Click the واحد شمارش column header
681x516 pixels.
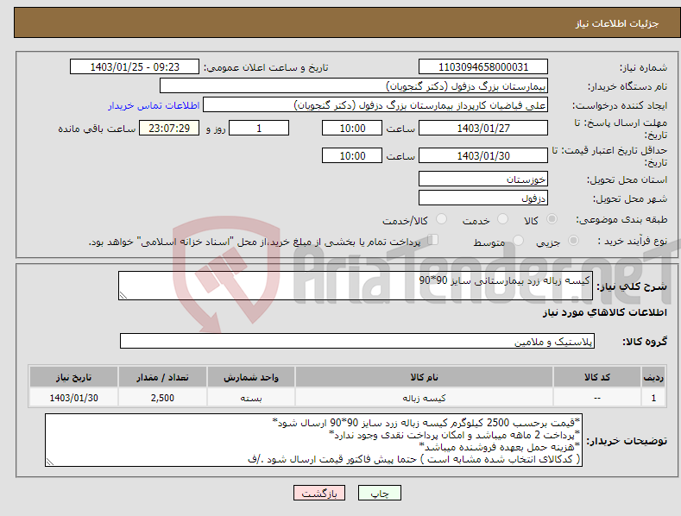(x=251, y=377)
